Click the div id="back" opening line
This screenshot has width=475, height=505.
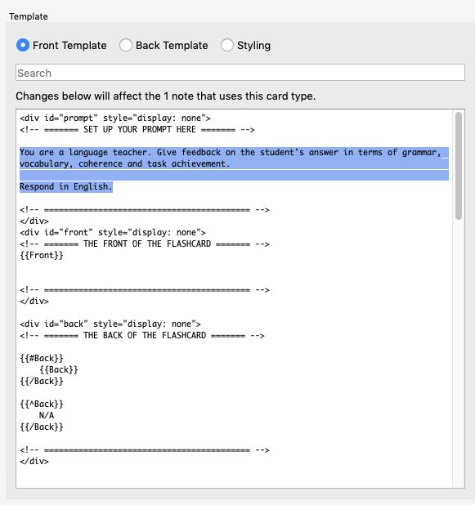point(110,324)
